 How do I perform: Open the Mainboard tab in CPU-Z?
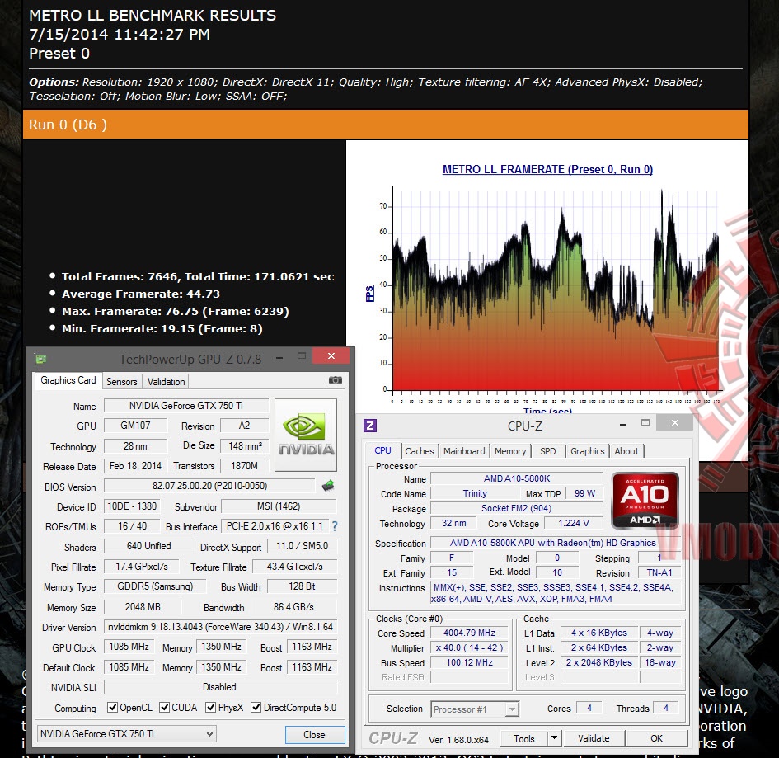click(464, 451)
